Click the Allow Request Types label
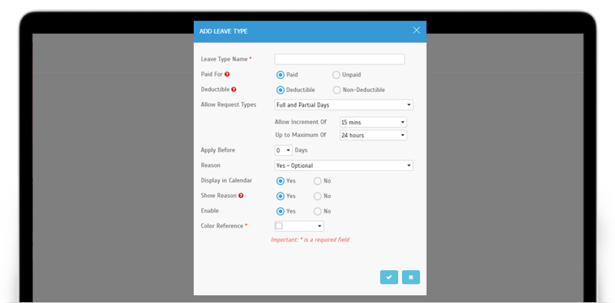The height and width of the screenshot is (303, 615). coord(228,104)
